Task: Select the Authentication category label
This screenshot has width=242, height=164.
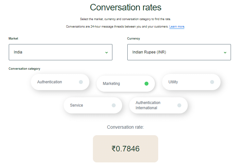Action: (49, 82)
